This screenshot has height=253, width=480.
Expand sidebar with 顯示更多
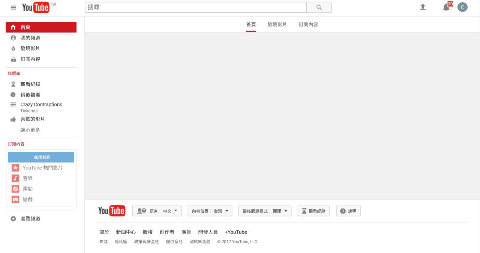coord(30,130)
